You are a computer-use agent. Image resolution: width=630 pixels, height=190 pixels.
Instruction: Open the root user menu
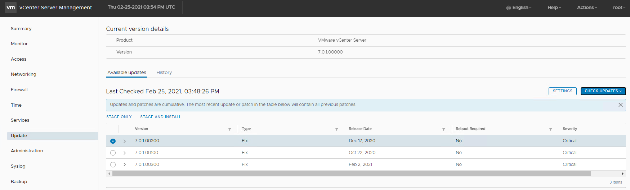(x=619, y=8)
